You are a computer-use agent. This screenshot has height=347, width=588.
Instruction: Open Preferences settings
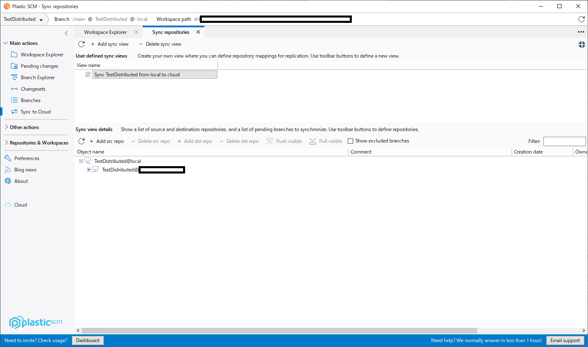coord(22,158)
